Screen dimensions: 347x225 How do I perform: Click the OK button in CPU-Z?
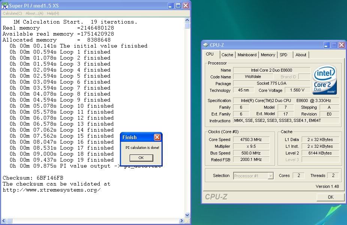(x=331, y=197)
